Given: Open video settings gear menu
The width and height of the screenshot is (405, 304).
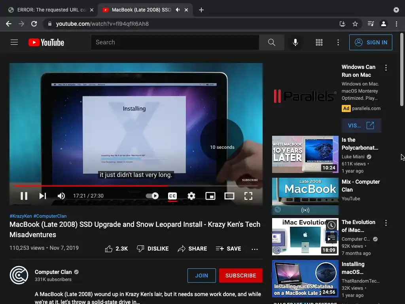Looking at the screenshot, I should point(191,196).
